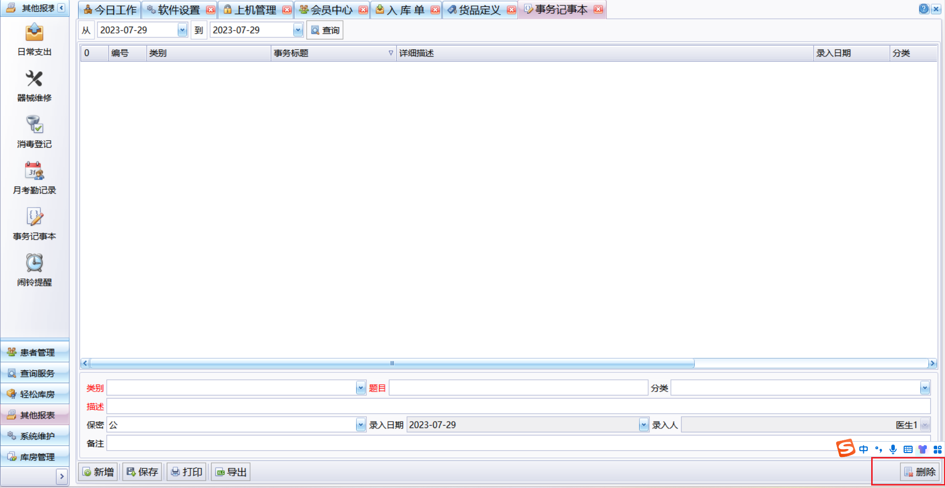Screen dimensions: 945x488
Task: Open the 库房管理 sidebar section
Action: click(x=35, y=457)
